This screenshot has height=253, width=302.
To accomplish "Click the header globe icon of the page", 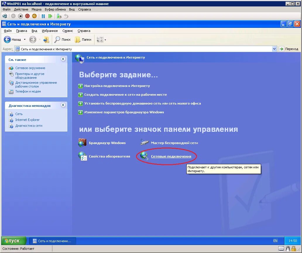I will pos(80,59).
